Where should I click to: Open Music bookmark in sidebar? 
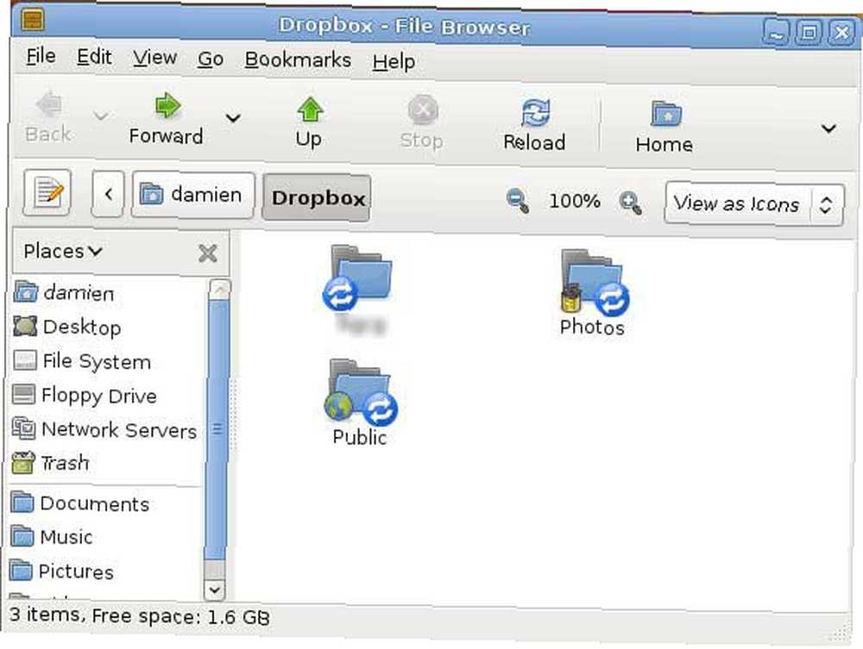52,536
